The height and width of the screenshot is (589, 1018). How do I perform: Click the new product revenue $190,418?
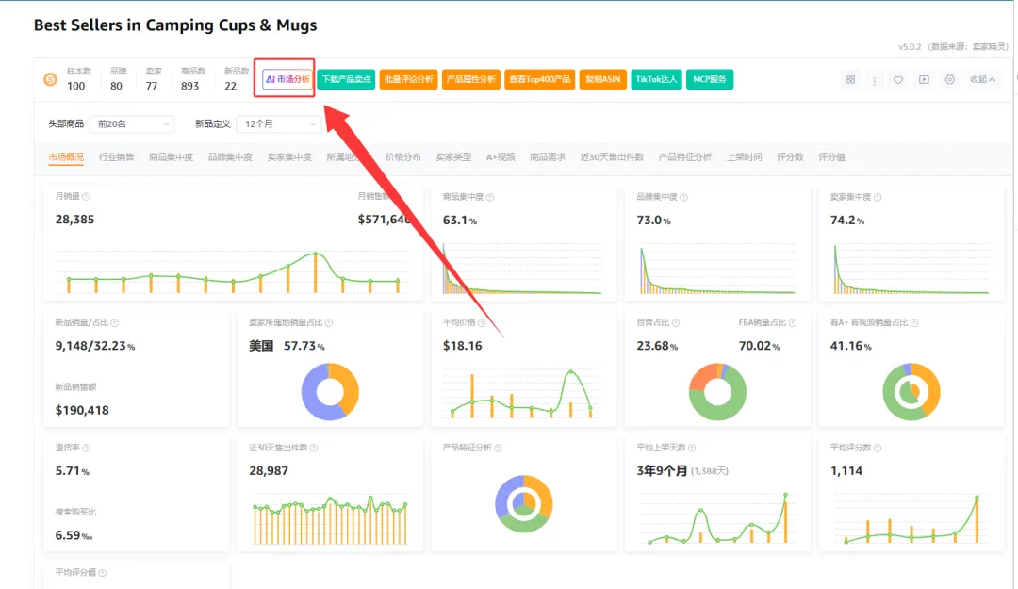click(x=82, y=411)
